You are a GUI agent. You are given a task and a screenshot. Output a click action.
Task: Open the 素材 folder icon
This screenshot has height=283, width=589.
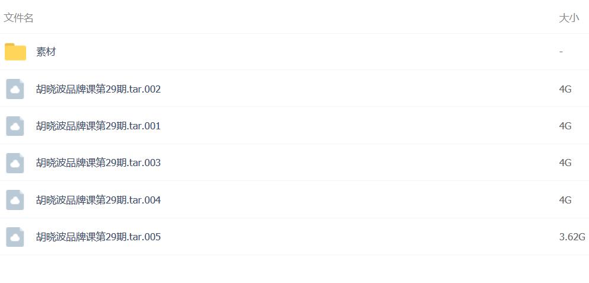(x=15, y=52)
